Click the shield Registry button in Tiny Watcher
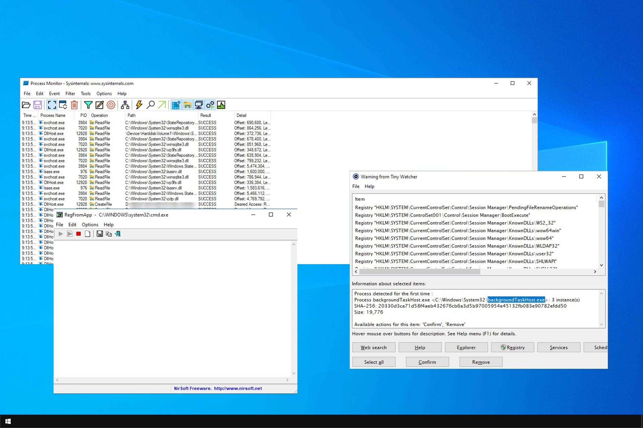 coord(513,347)
